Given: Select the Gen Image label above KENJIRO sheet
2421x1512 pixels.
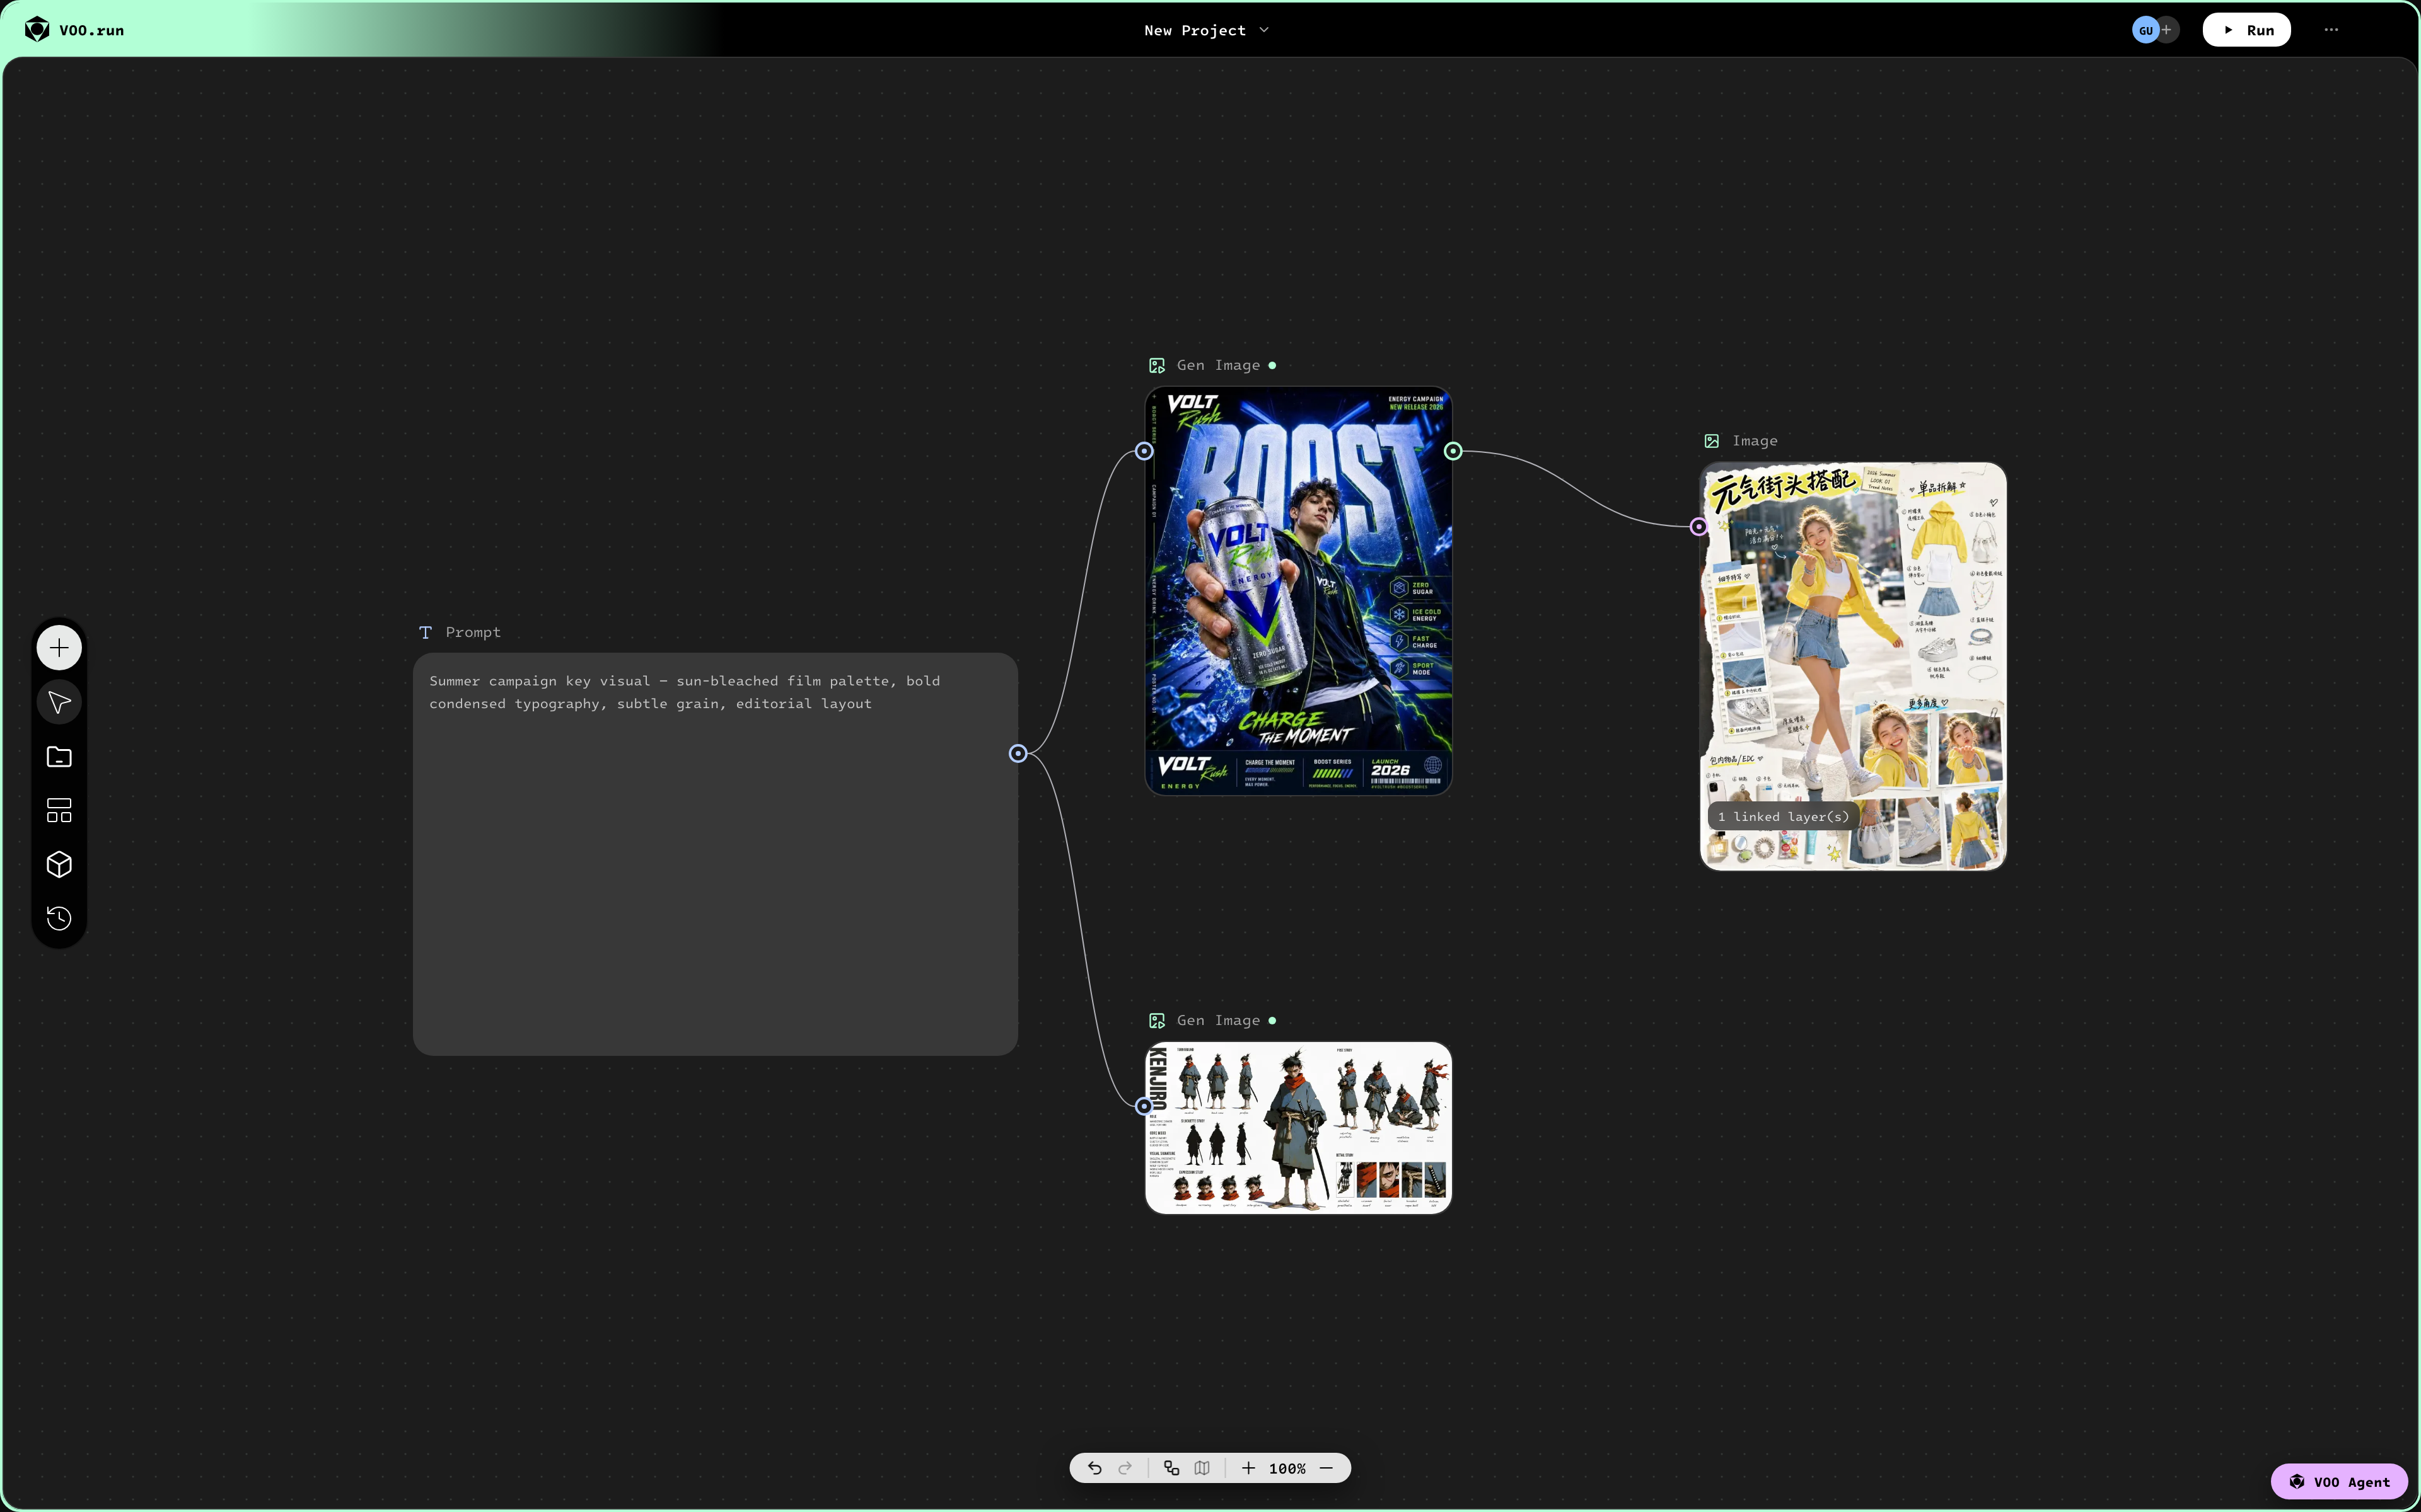Looking at the screenshot, I should [x=1219, y=1020].
